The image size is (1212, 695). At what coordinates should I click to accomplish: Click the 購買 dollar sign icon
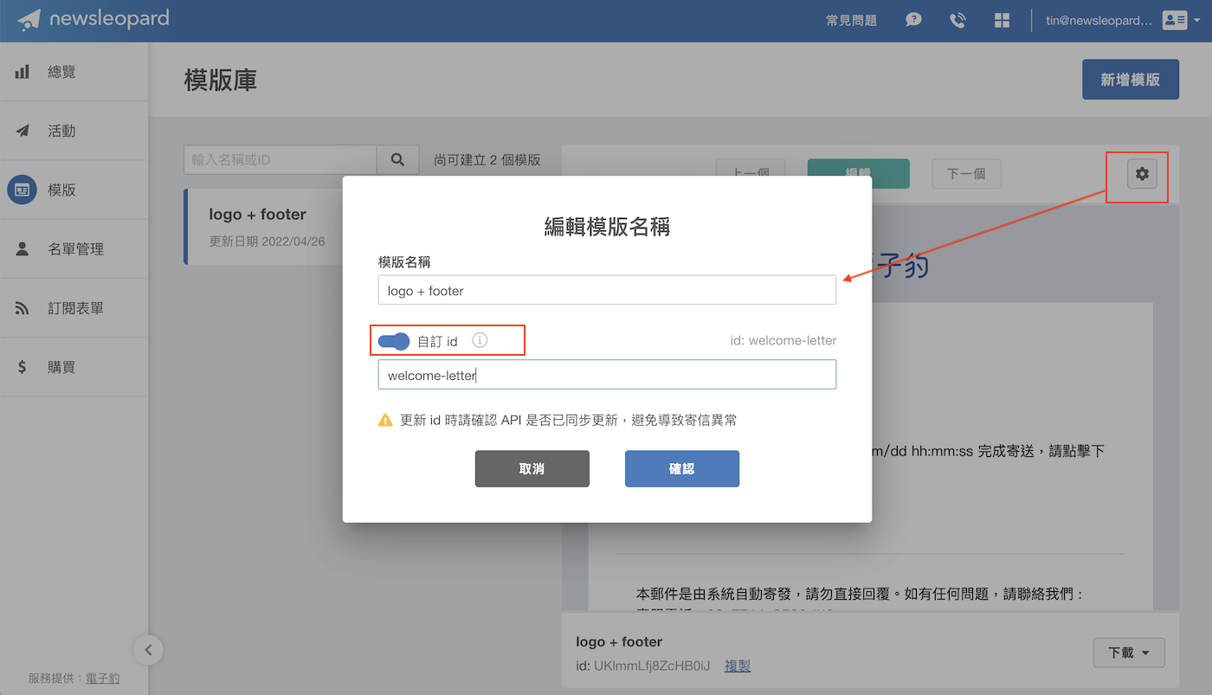pos(23,367)
